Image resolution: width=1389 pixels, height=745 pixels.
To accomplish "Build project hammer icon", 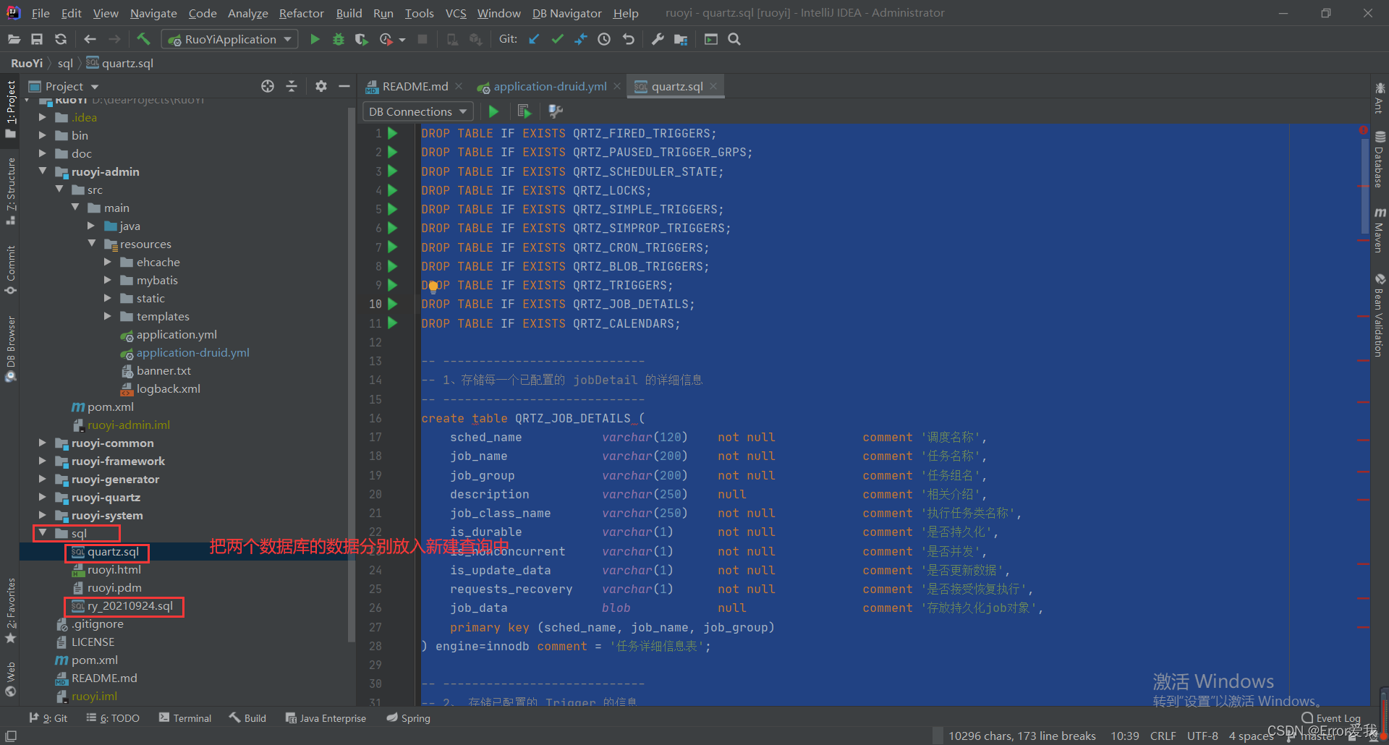I will 143,39.
